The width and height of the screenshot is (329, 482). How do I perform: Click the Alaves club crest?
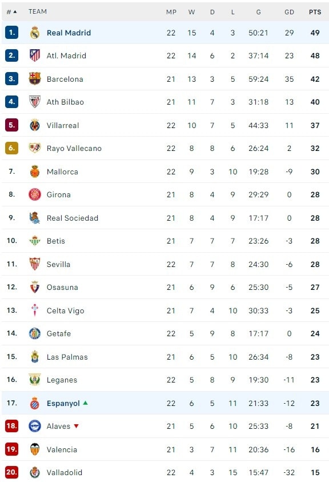coord(35,426)
